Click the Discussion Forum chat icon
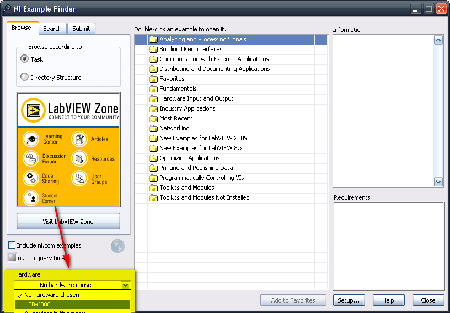This screenshot has height=313, width=450. 31,158
